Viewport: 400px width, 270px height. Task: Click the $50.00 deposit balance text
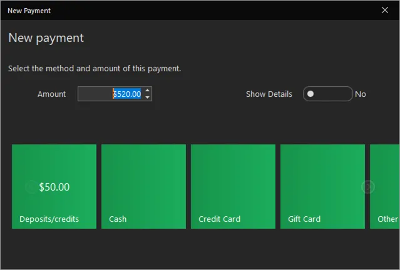coord(54,187)
